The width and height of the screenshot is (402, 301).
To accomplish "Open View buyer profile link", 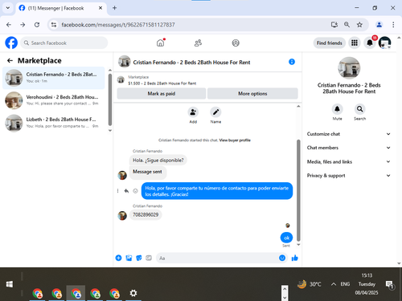I will coord(235,140).
